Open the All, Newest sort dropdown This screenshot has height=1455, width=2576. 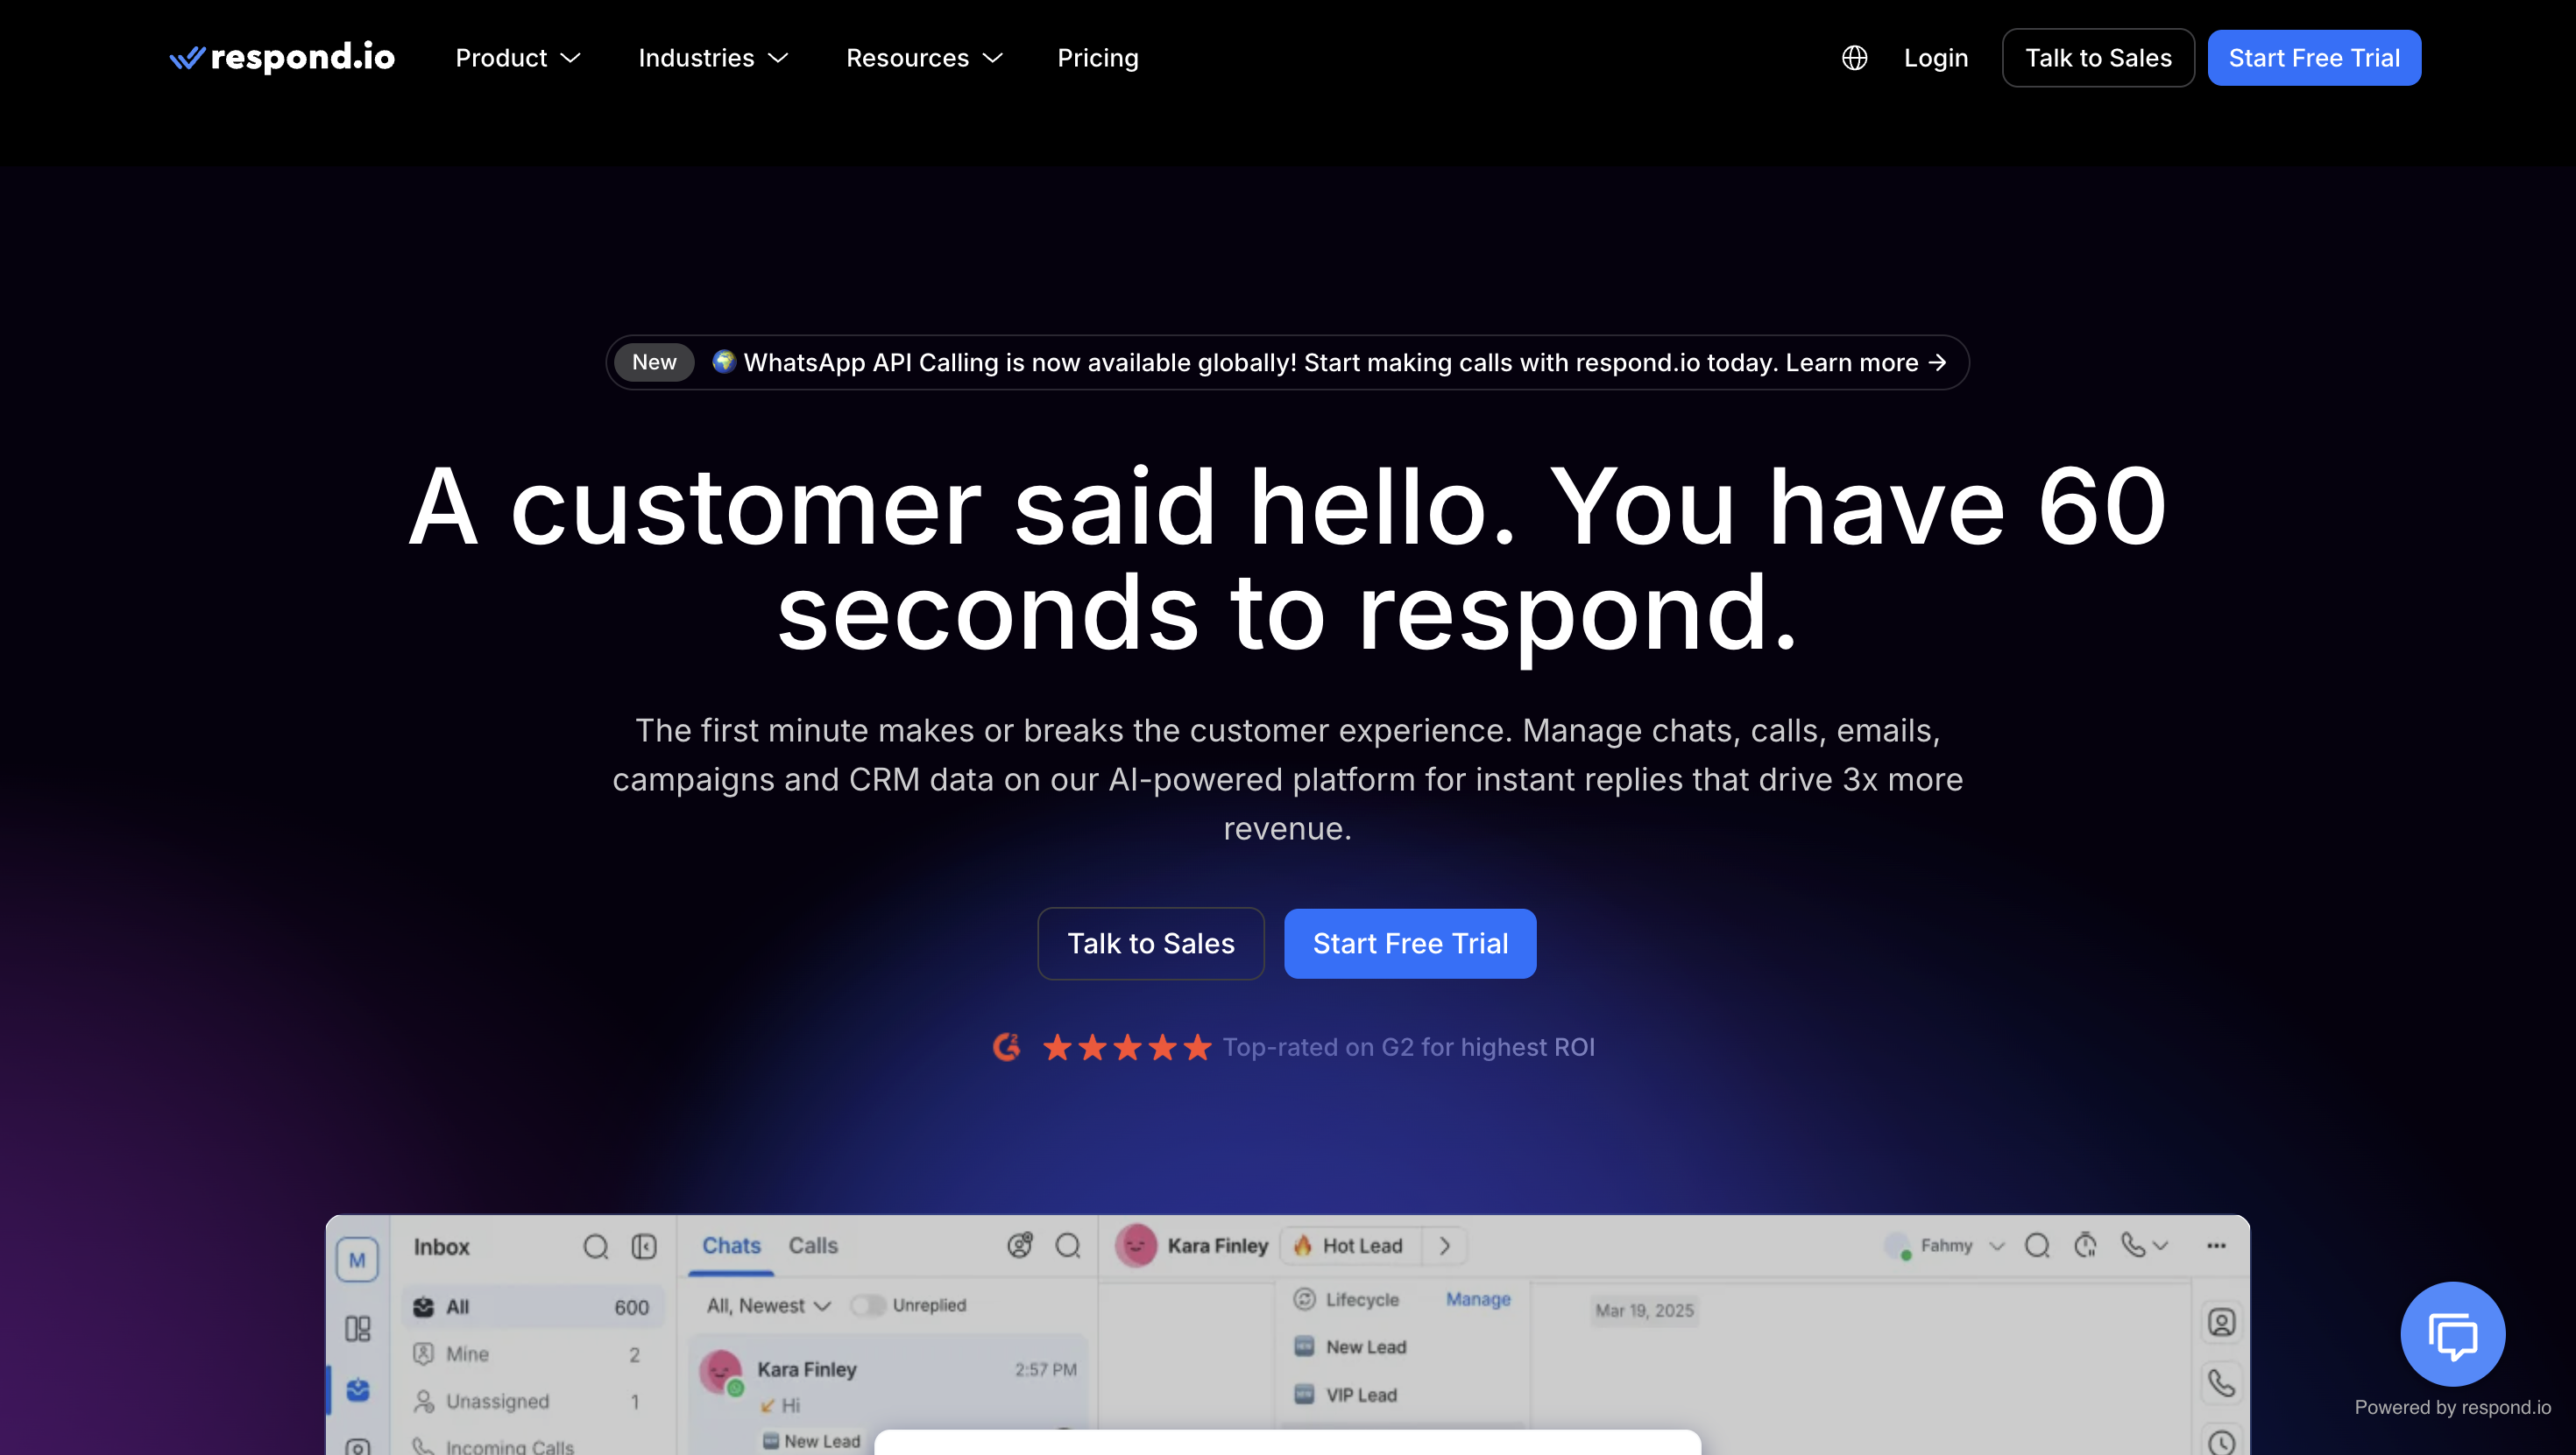(x=768, y=1305)
